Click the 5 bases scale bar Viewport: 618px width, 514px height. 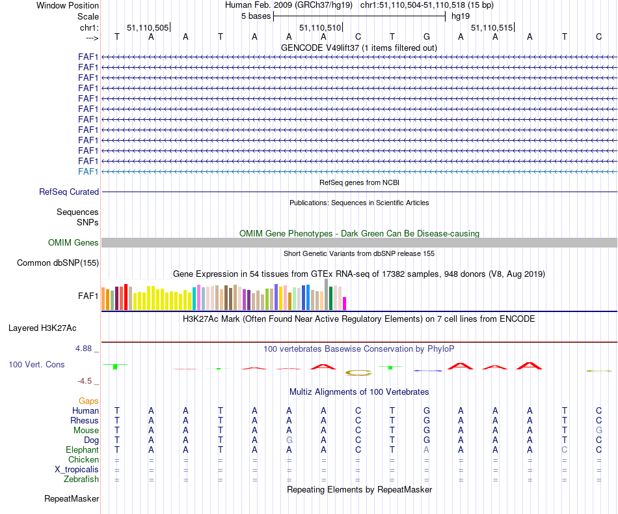coord(359,16)
